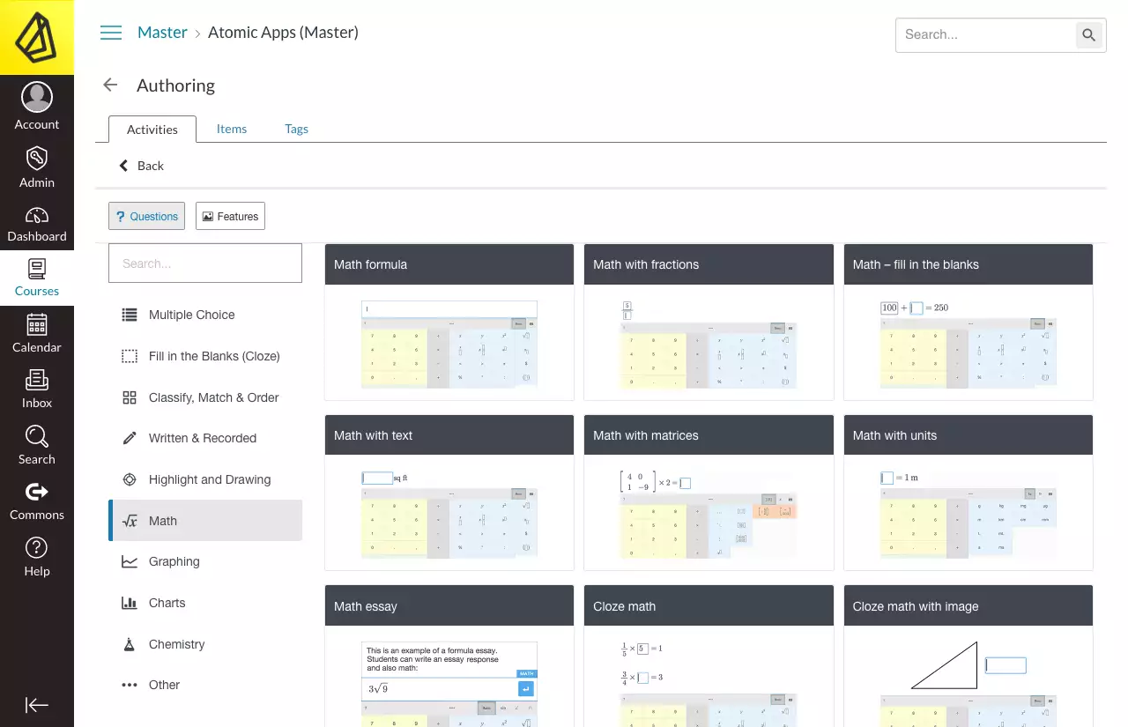This screenshot has height=727, width=1128.
Task: Choose the Math with units card
Action: click(968, 493)
